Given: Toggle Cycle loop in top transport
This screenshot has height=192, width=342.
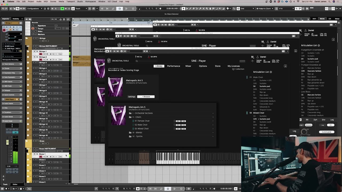Looking at the screenshot, I should (x=113, y=9).
